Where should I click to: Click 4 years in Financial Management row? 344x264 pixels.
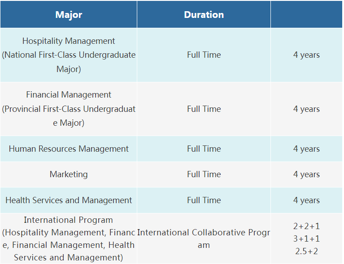(306, 109)
